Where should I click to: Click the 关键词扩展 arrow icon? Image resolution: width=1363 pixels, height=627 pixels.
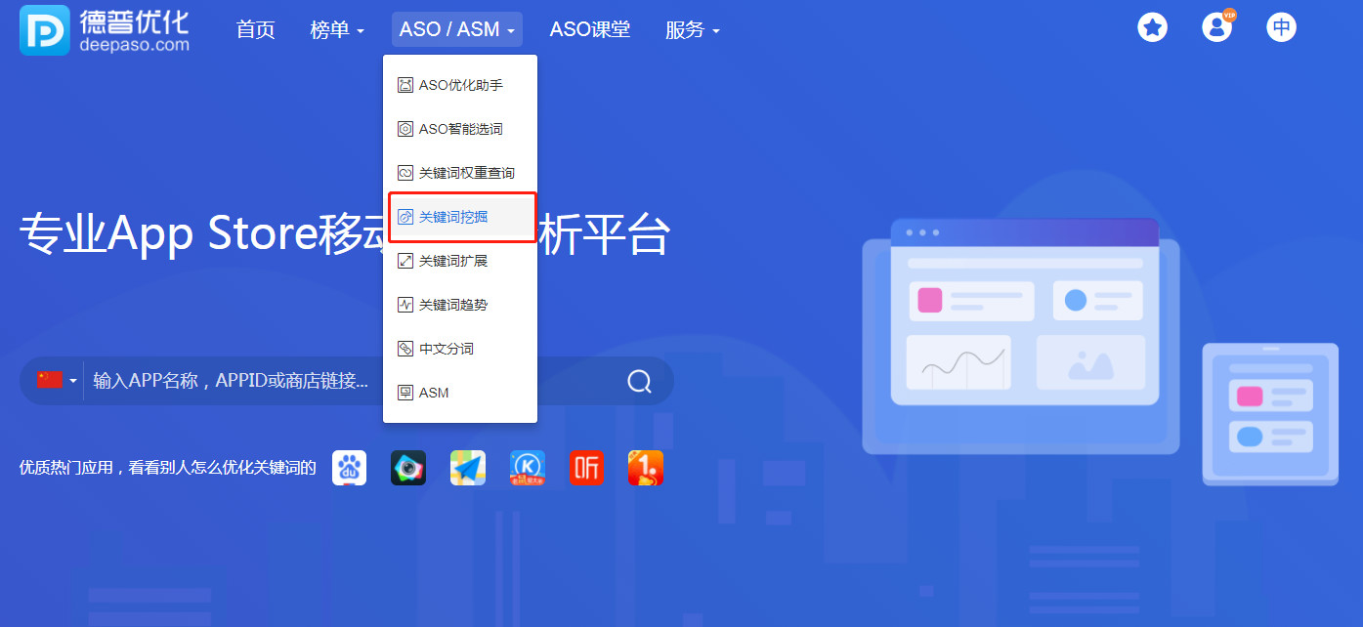(x=405, y=261)
